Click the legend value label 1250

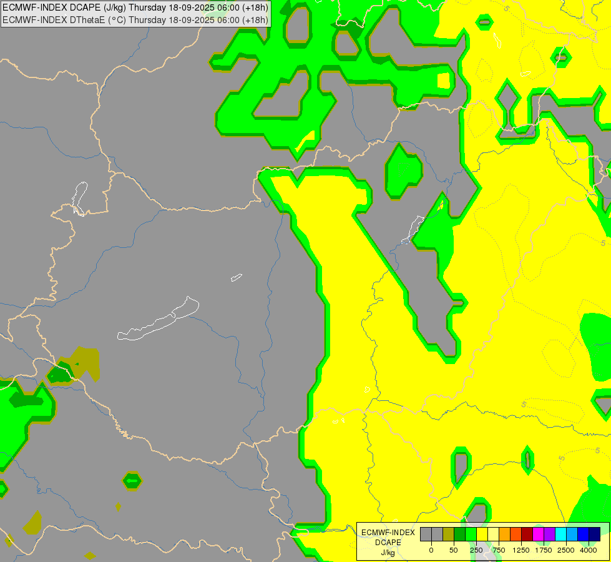tap(521, 550)
